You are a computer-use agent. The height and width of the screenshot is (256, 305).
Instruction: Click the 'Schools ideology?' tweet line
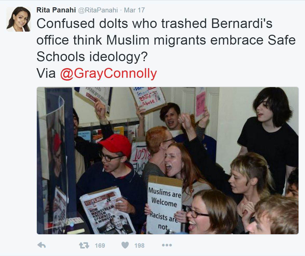[x=92, y=57]
